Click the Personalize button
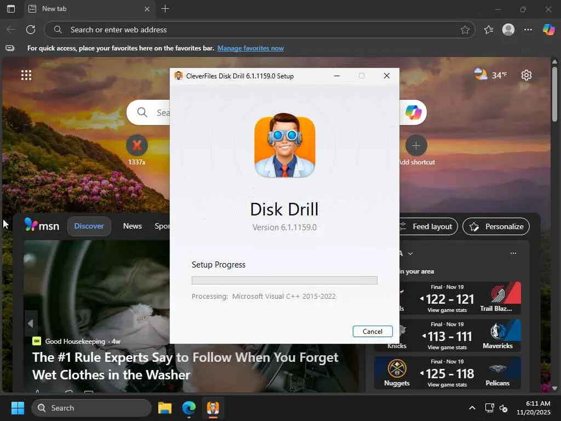 [496, 226]
